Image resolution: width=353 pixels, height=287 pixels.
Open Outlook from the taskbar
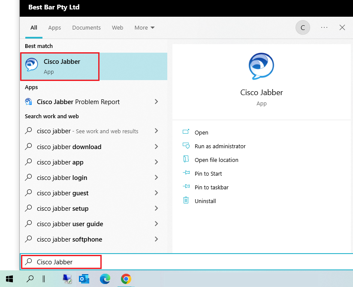tap(84, 279)
